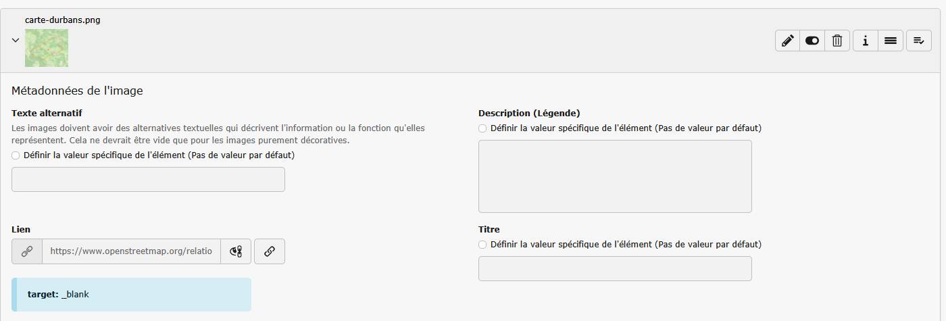The image size is (946, 321).
Task: Click the carte-durbans.png map thumbnail
Action: tap(47, 48)
